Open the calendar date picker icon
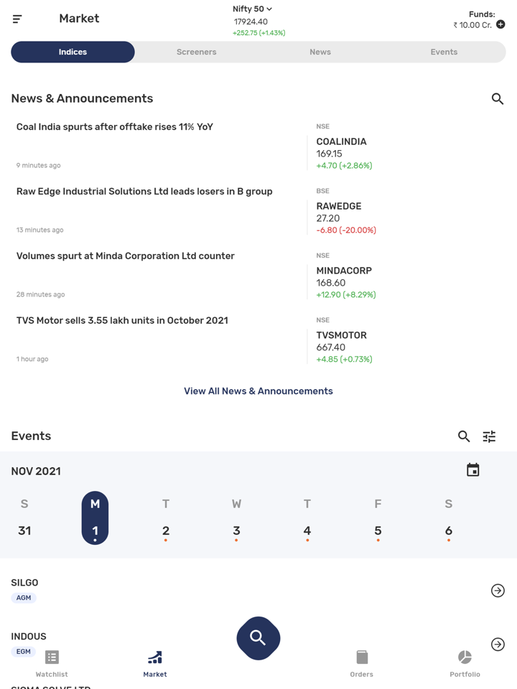Screen dimensions: 517x689 pos(472,470)
